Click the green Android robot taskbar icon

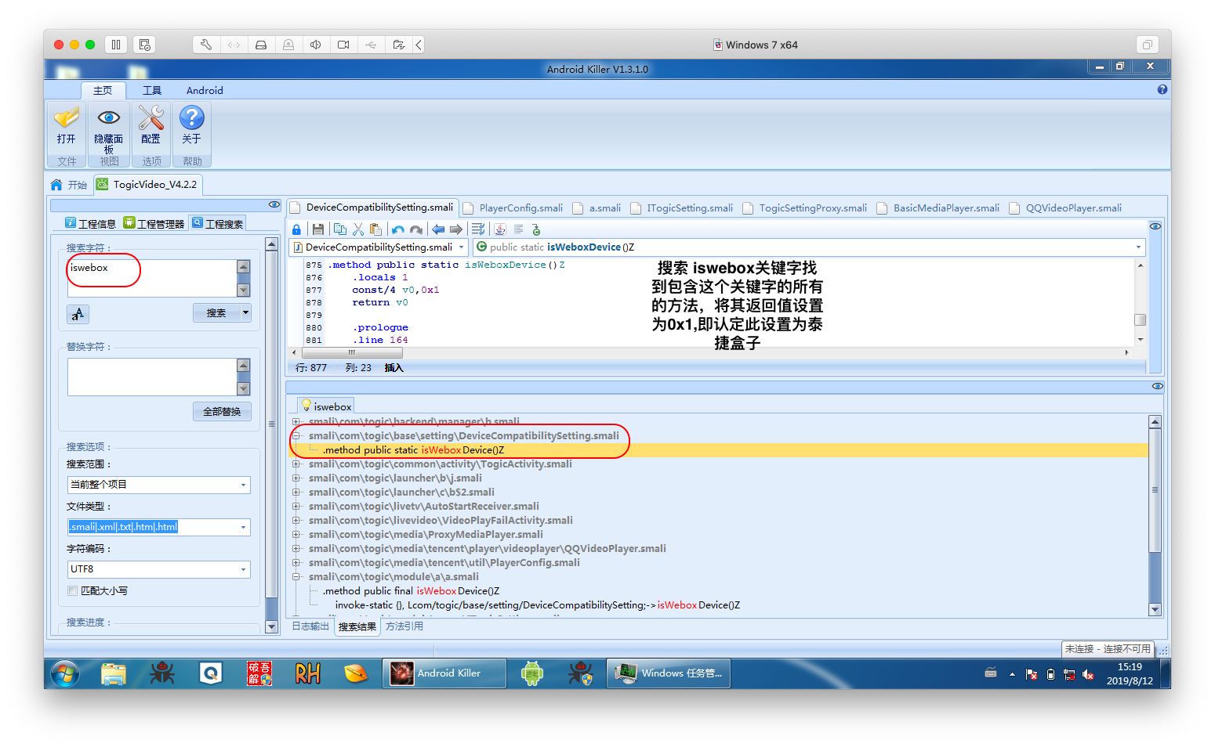click(532, 673)
